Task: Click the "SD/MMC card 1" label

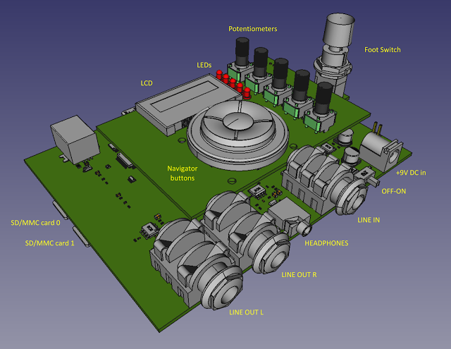Action: (x=49, y=243)
